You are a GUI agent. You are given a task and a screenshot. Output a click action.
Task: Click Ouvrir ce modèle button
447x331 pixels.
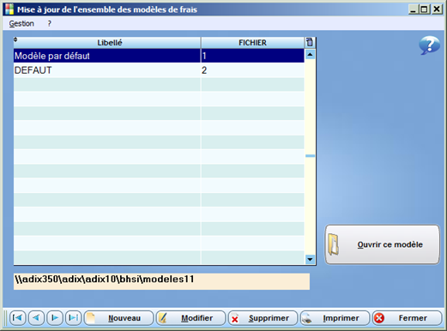coord(383,244)
